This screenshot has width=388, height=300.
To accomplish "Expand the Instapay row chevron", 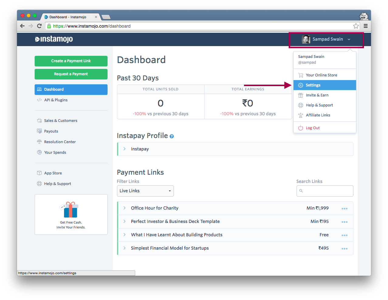I will point(124,149).
